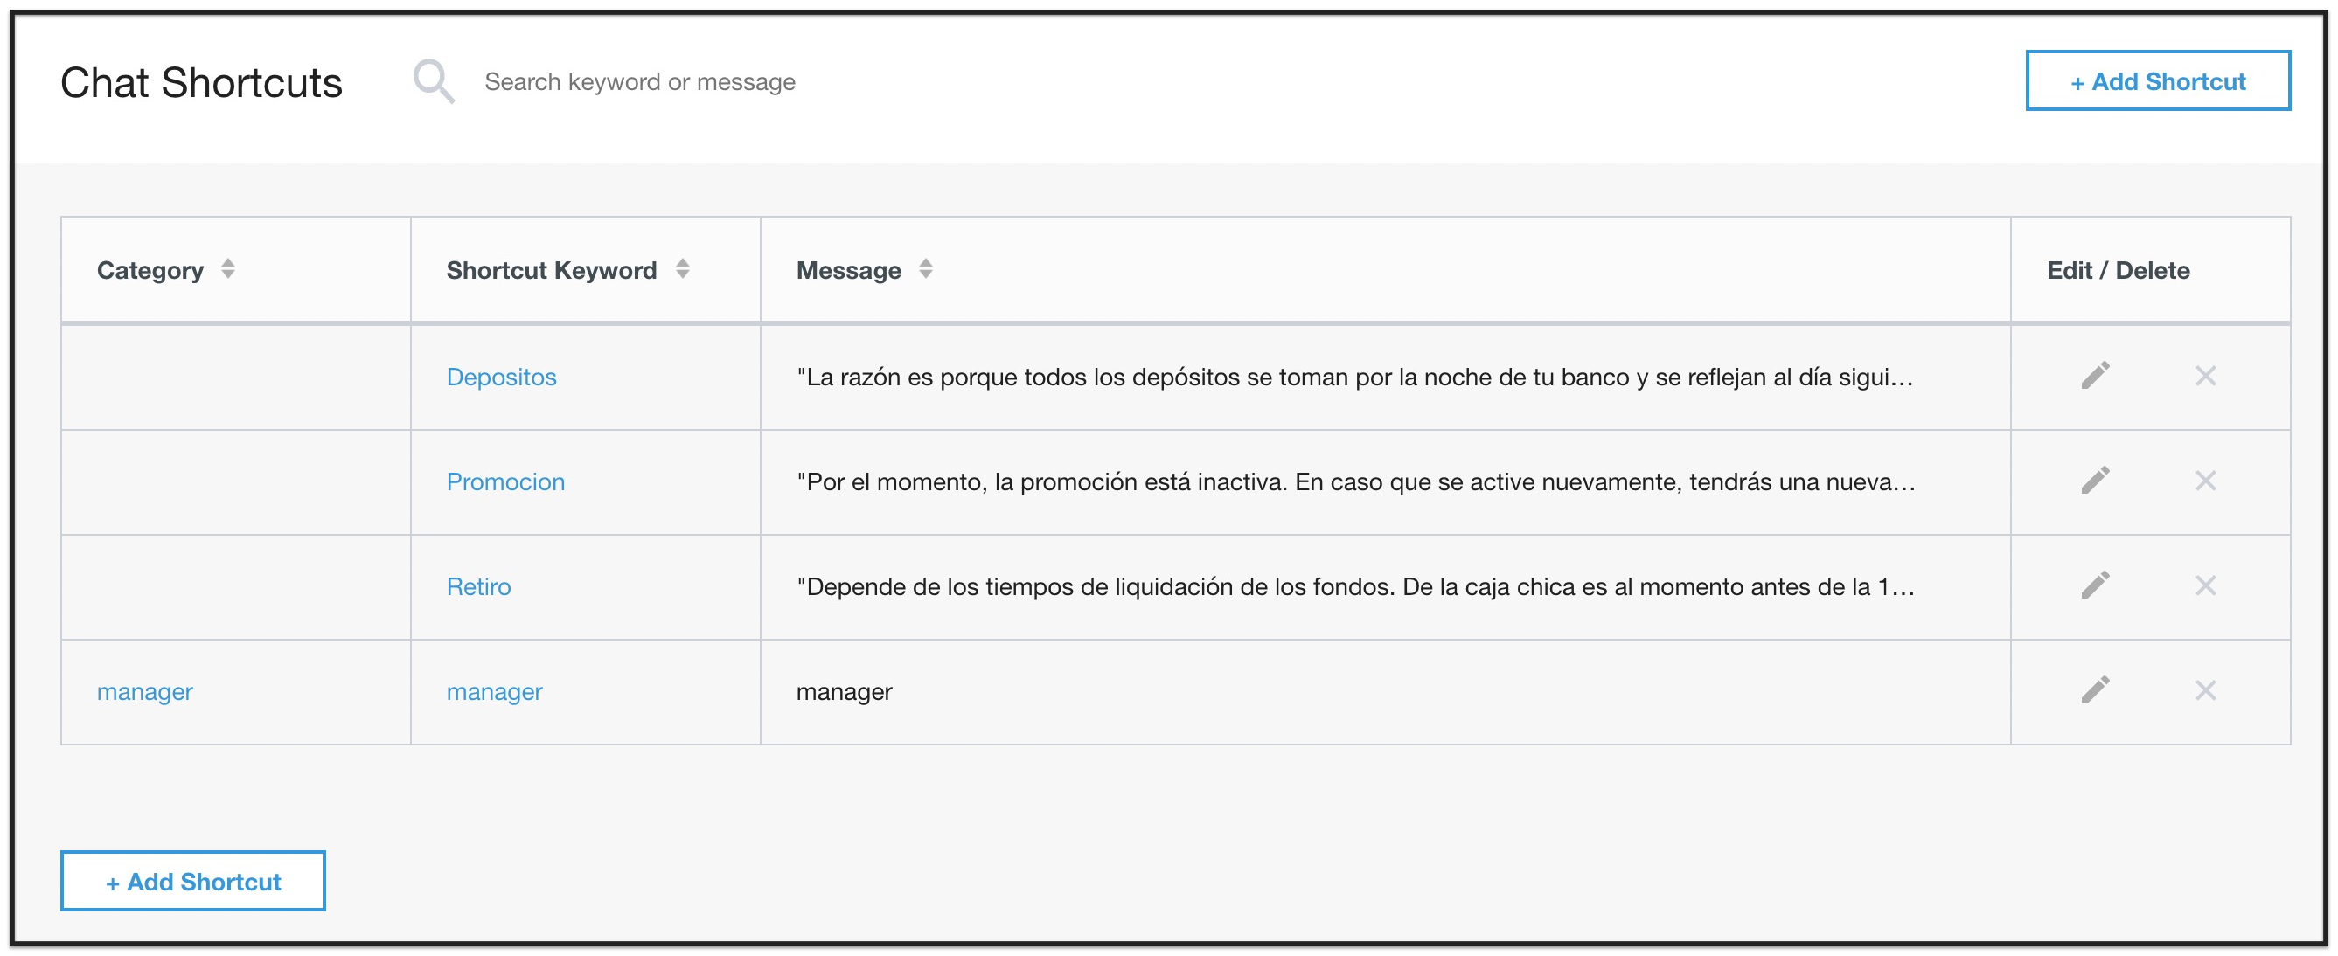
Task: Sort by Message column arrows
Action: point(925,268)
